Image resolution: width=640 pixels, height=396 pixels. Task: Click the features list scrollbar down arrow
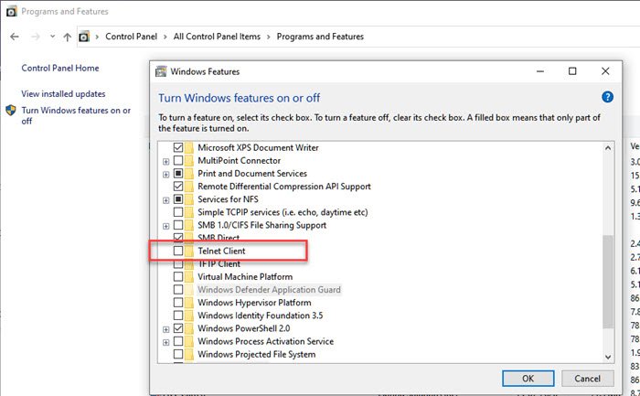608,355
